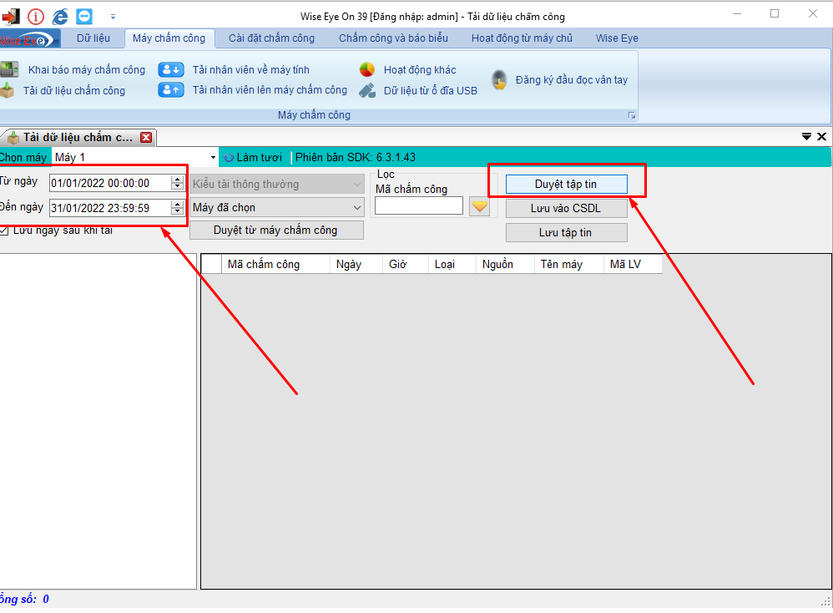
Task: Click Lưu tập tin button
Action: tap(566, 232)
